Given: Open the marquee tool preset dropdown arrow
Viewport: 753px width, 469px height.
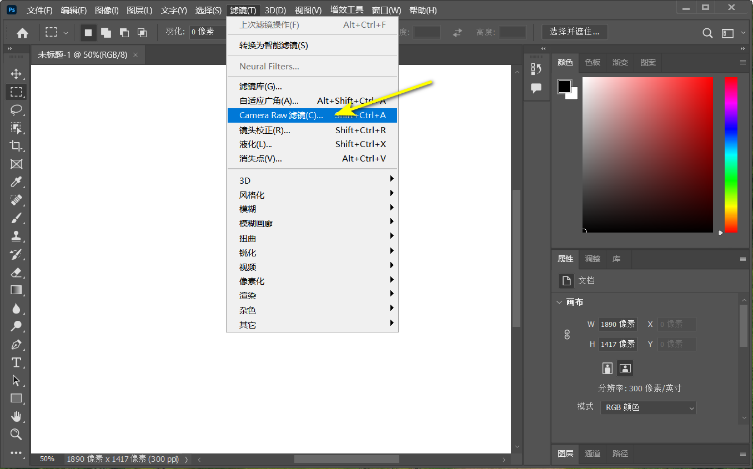Looking at the screenshot, I should coord(66,33).
